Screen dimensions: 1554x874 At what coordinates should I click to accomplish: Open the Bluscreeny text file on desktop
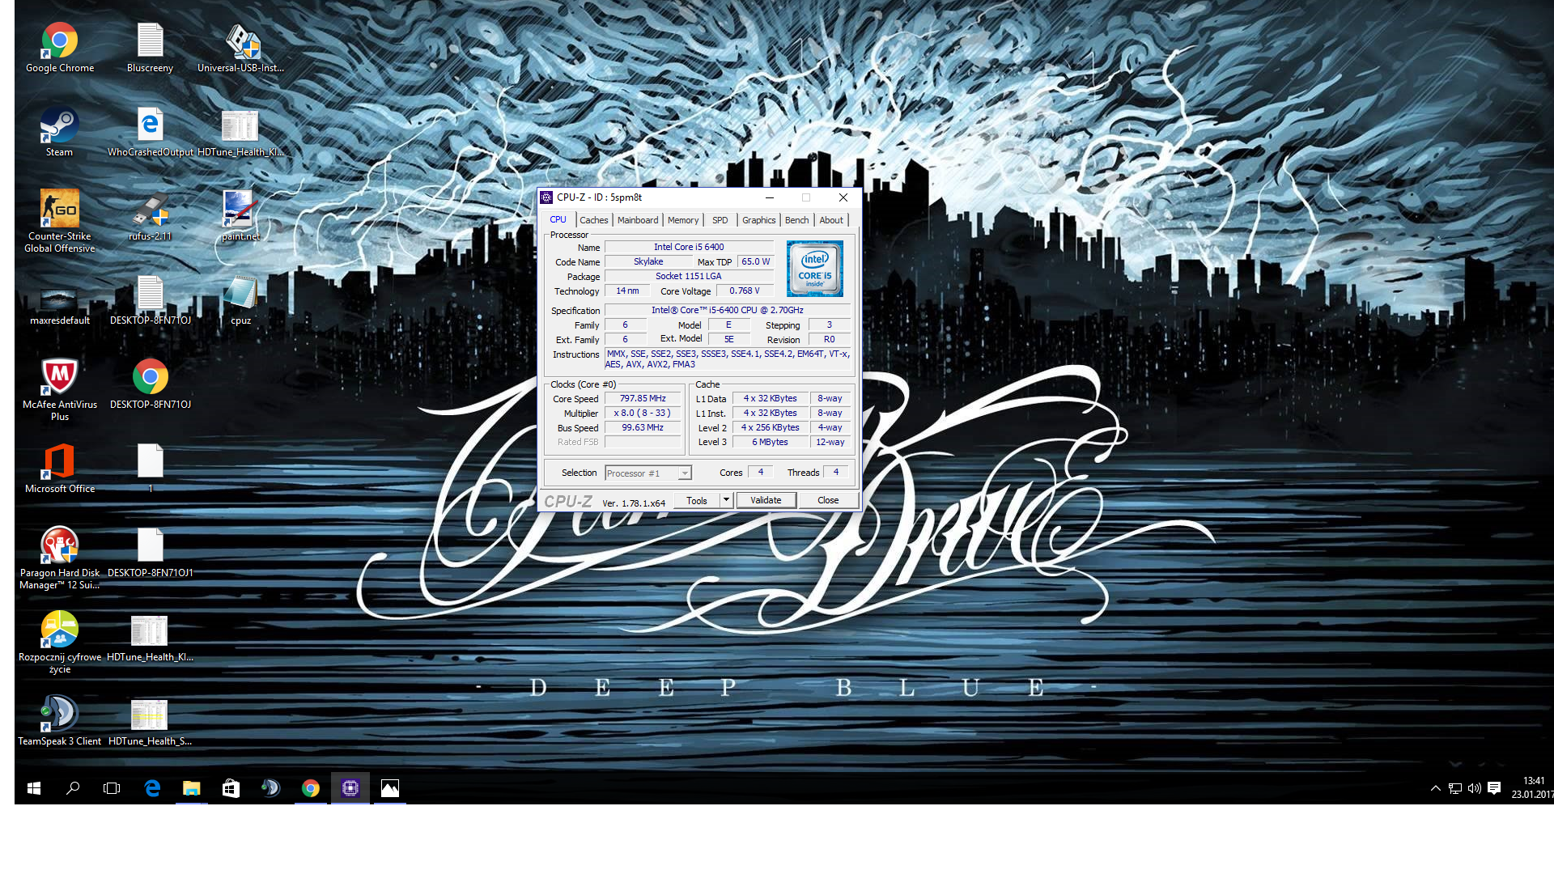pyautogui.click(x=150, y=48)
